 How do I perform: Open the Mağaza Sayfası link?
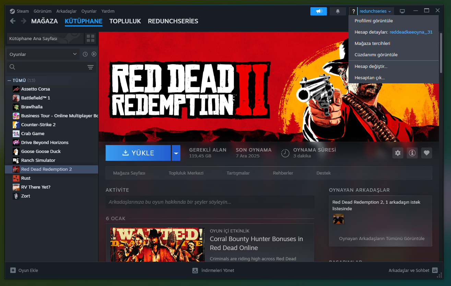tap(129, 173)
